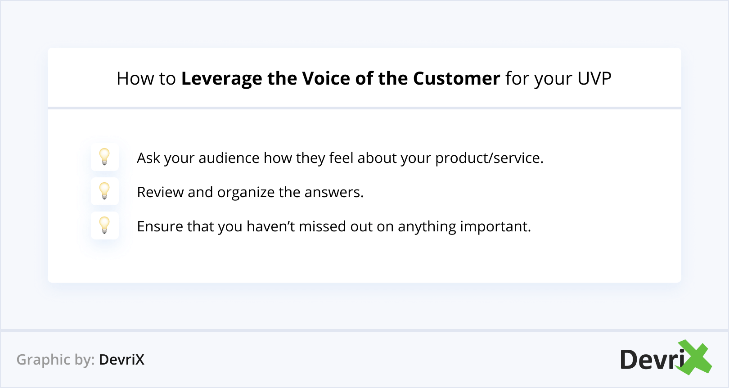Viewport: 729px width, 388px height.
Task: Select the "Ask your audience" tip text
Action: click(340, 158)
